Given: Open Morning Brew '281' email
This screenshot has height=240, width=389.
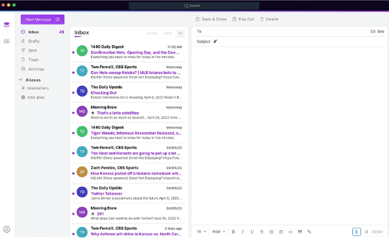Looking at the screenshot, I should (128, 213).
